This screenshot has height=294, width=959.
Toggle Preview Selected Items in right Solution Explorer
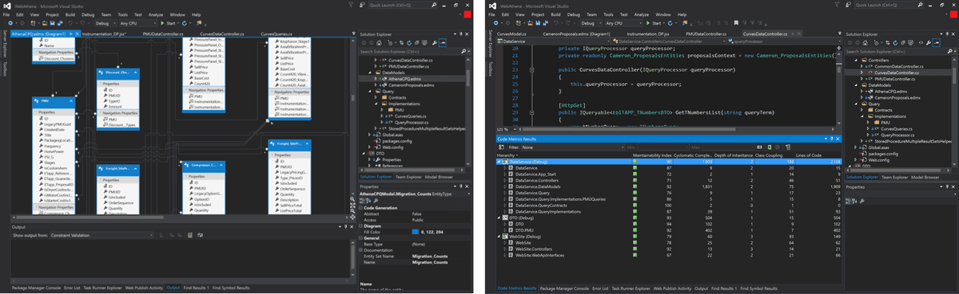click(x=937, y=43)
